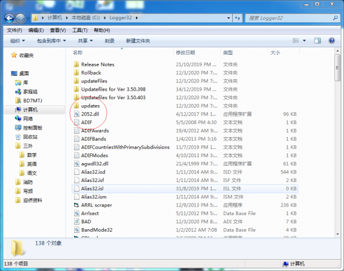The image size is (344, 271).
Task: Select 回收站 in the navigation pane
Action: [x=30, y=137]
